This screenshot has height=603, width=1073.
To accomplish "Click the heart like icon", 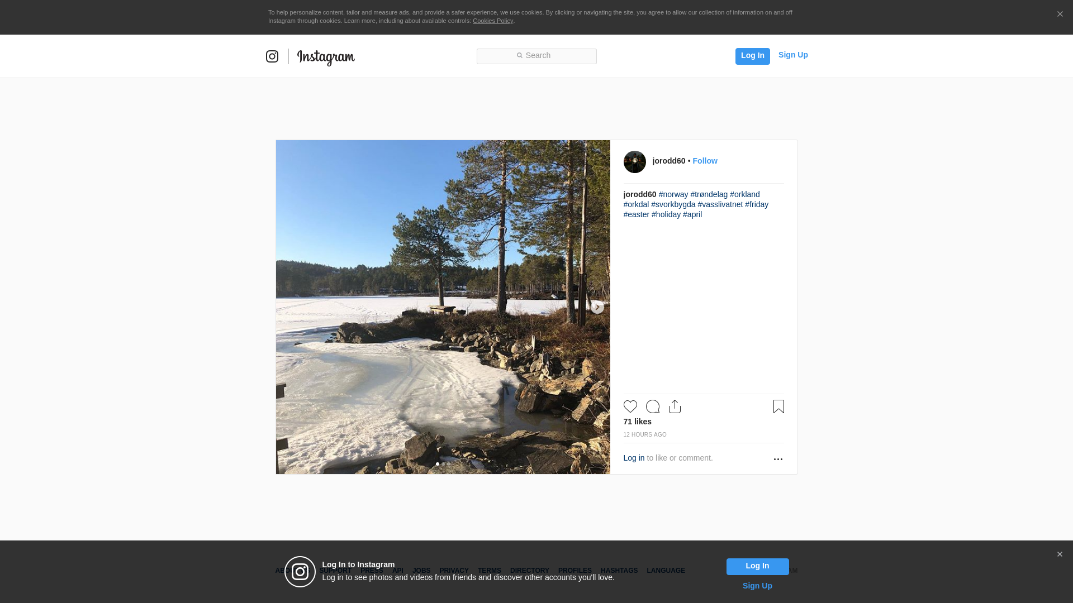I will click(x=630, y=406).
